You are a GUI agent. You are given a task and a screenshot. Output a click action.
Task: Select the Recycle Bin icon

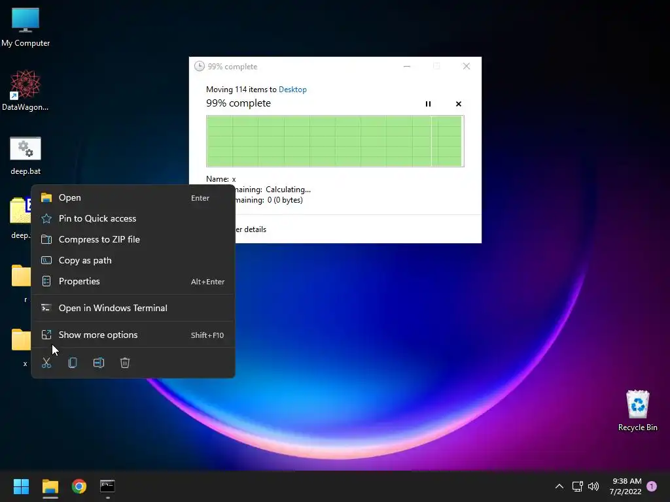pos(637,410)
